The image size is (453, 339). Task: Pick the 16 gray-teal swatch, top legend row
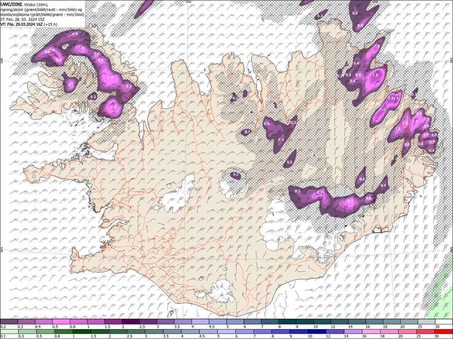point(374,322)
